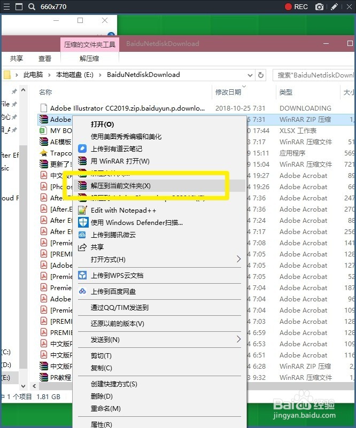Sort by the 名称 column header
Viewport: 356px width, 428px height.
45,92
